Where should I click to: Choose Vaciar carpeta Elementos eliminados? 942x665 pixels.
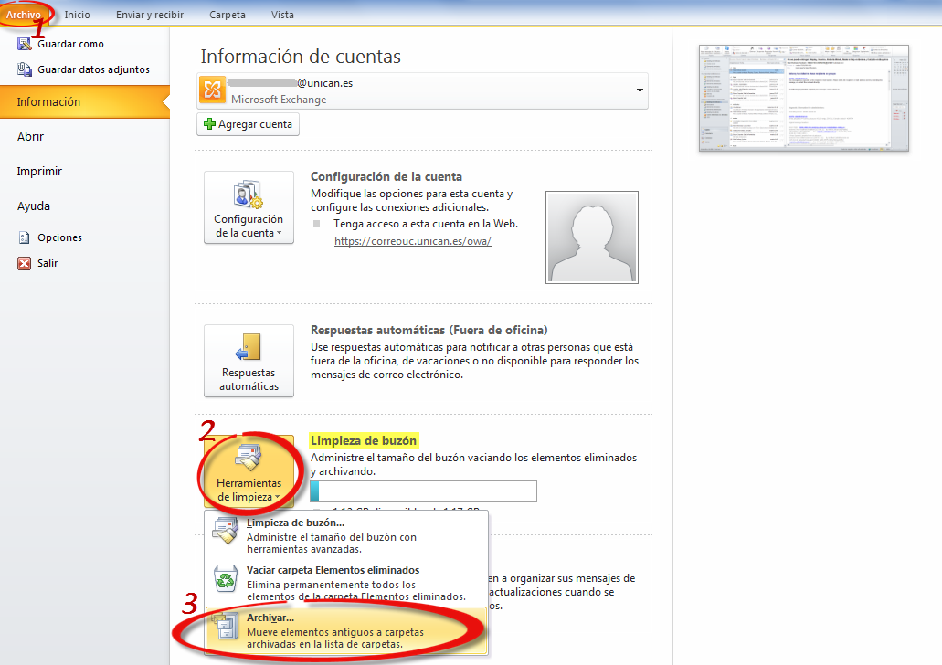coord(346,583)
